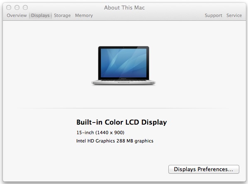Click the silver keyboard base of the laptop icon
This screenshot has width=248, height=184.
[124, 82]
